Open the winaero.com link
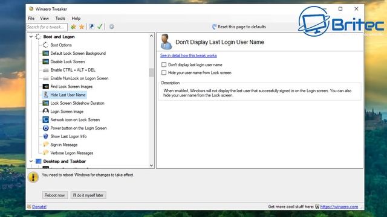Viewport: 387px width, 217px height. pyautogui.click(x=339, y=207)
